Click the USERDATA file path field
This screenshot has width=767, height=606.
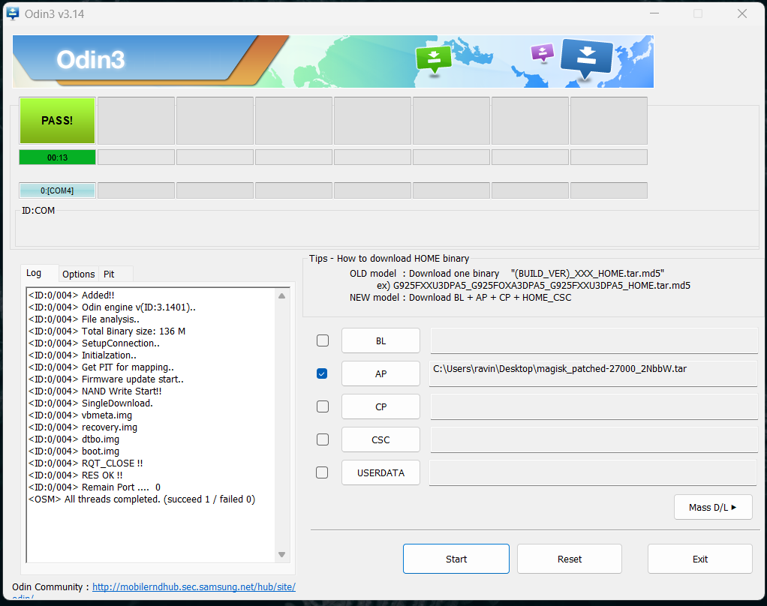pyautogui.click(x=594, y=472)
